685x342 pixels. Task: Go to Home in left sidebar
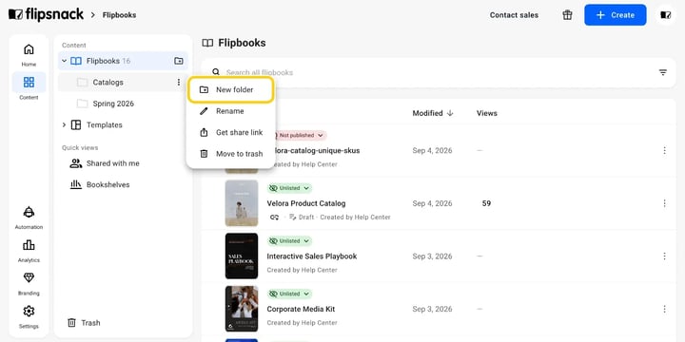click(x=29, y=55)
